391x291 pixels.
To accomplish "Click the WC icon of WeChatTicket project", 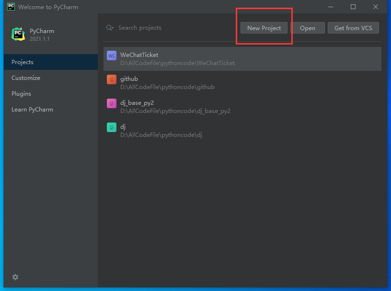I will coord(112,56).
